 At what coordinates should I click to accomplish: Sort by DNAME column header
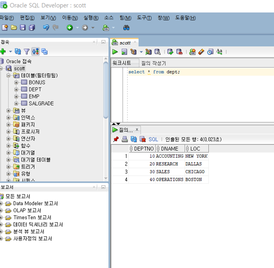point(170,149)
